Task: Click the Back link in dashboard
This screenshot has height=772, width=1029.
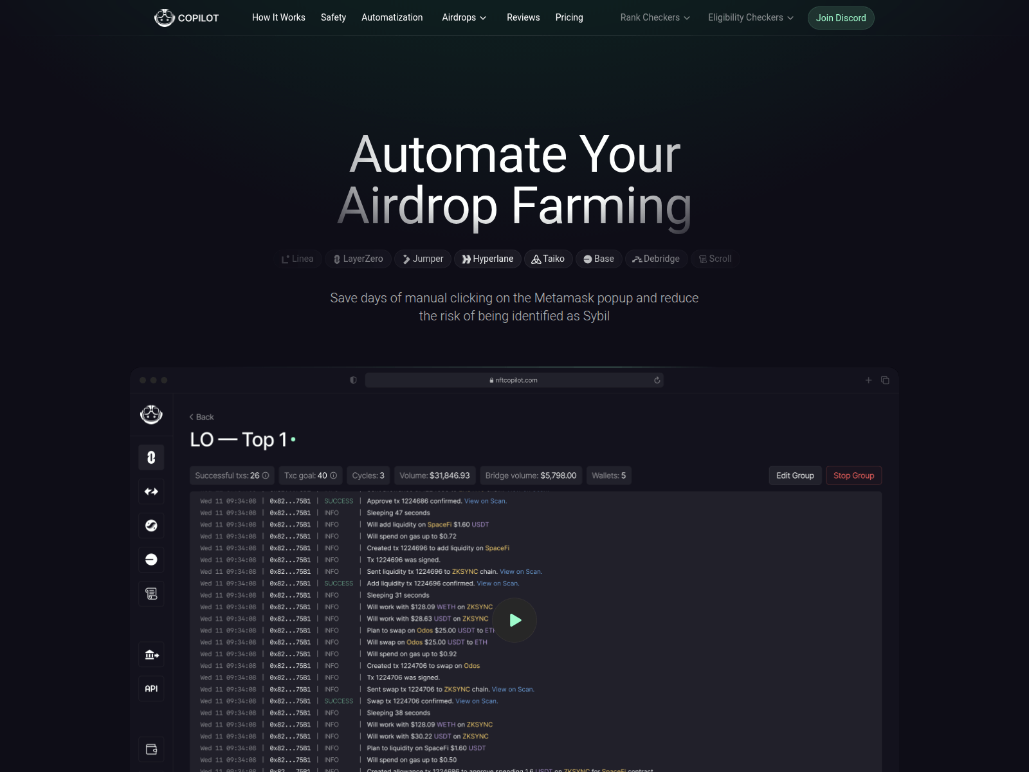Action: 201,417
